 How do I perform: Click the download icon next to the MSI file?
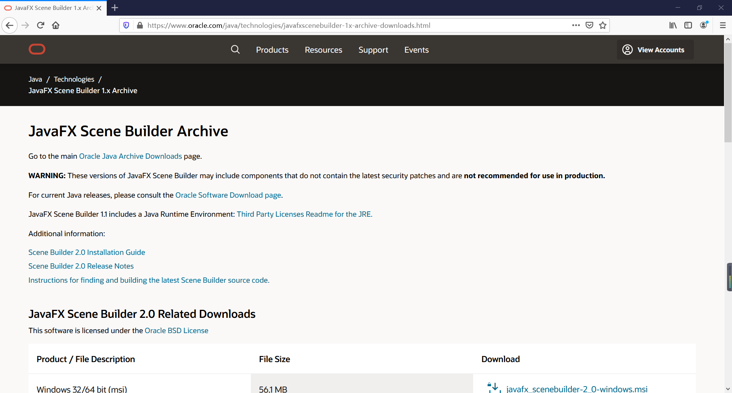point(493,387)
